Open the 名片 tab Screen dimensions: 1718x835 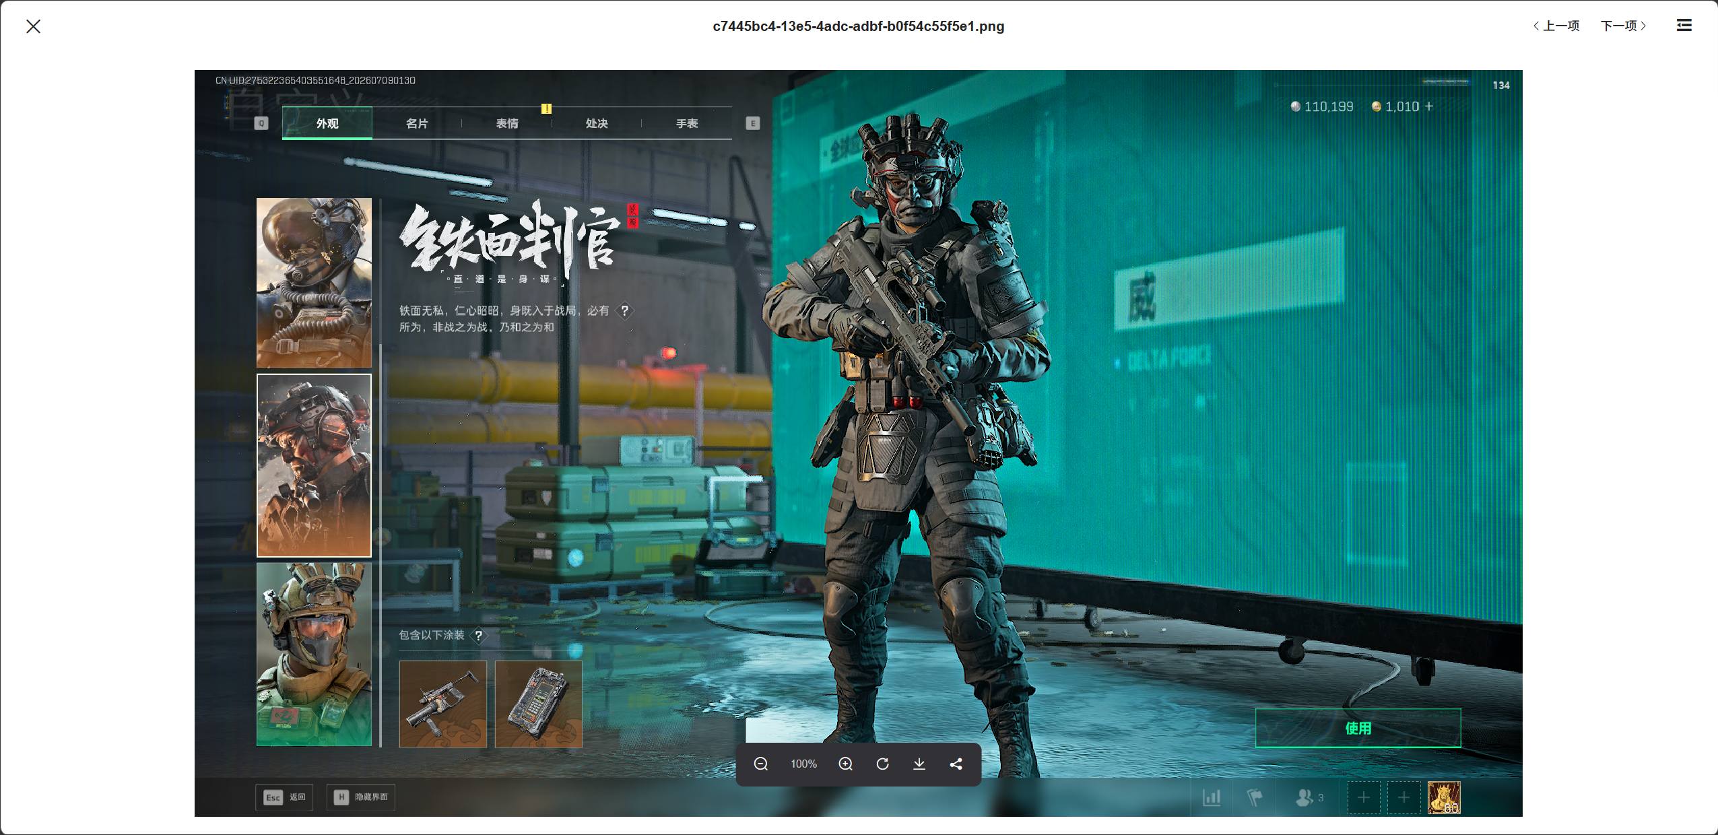coord(417,123)
